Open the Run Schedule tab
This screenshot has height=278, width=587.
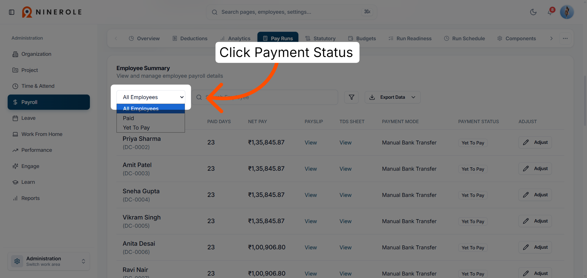pyautogui.click(x=464, y=38)
